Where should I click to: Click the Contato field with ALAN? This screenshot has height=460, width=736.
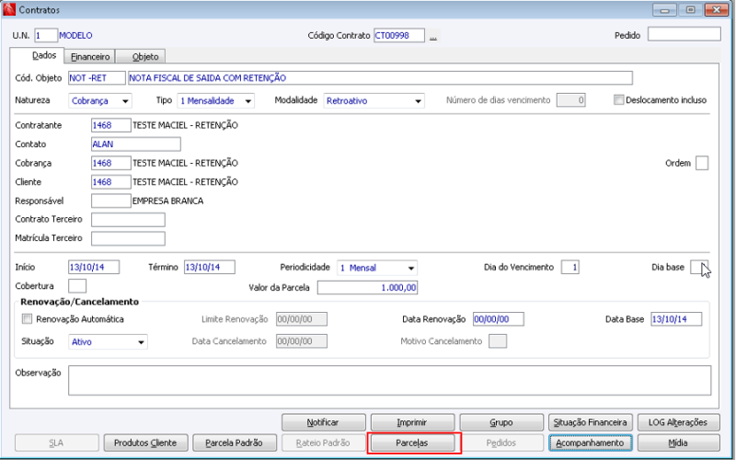135,144
